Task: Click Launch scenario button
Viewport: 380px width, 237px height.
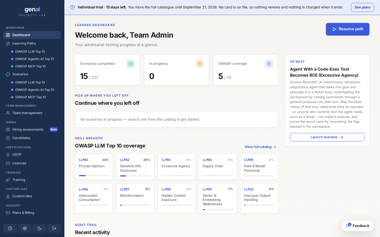Action: (x=327, y=137)
